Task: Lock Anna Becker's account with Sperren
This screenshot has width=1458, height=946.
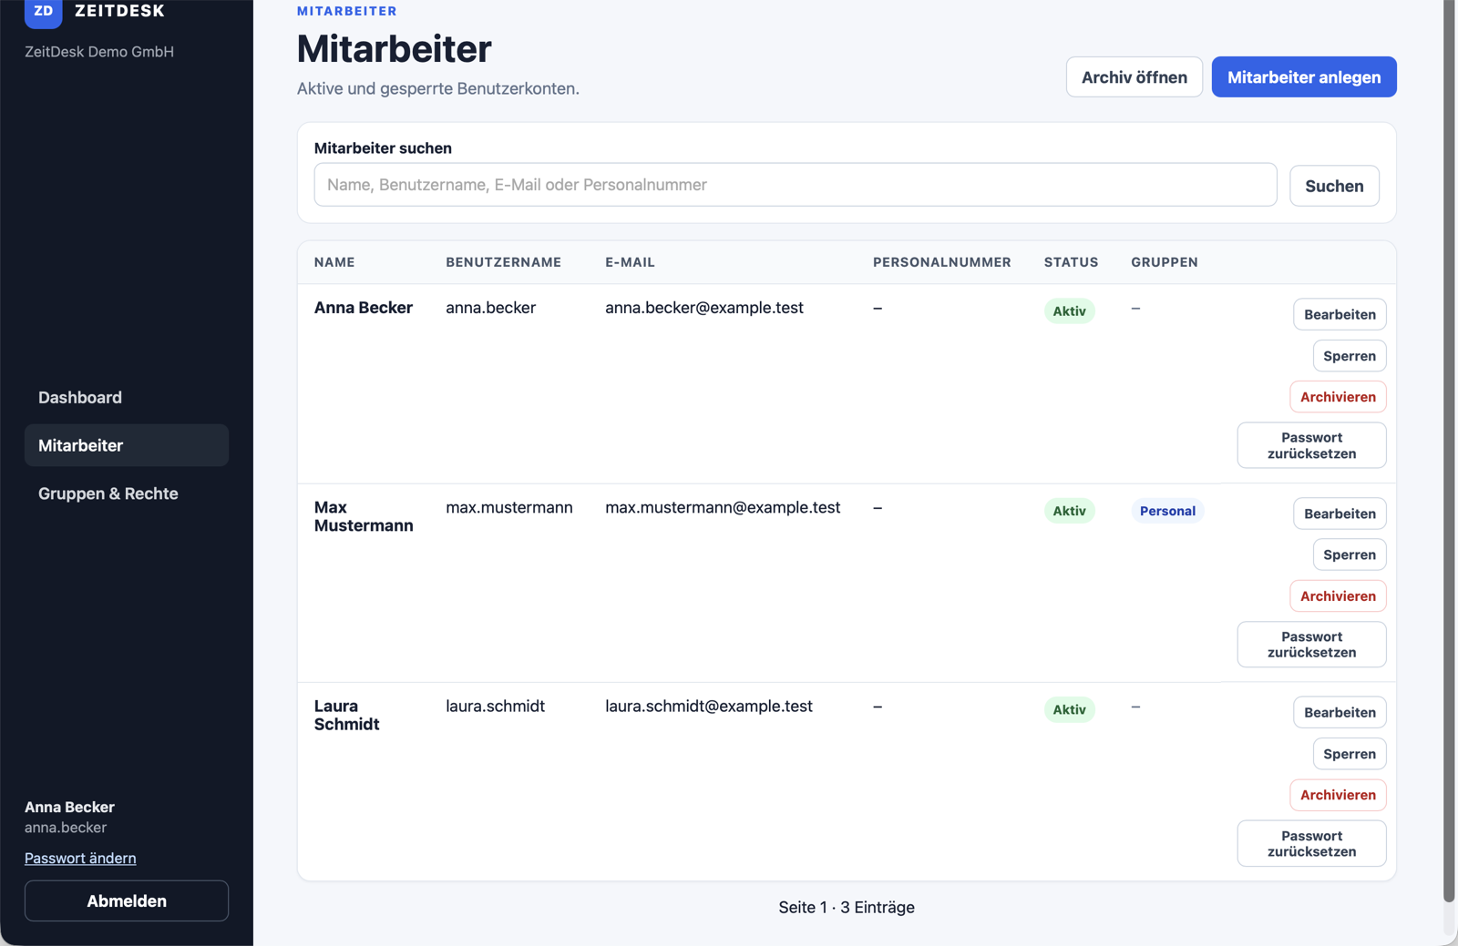Action: (1350, 356)
